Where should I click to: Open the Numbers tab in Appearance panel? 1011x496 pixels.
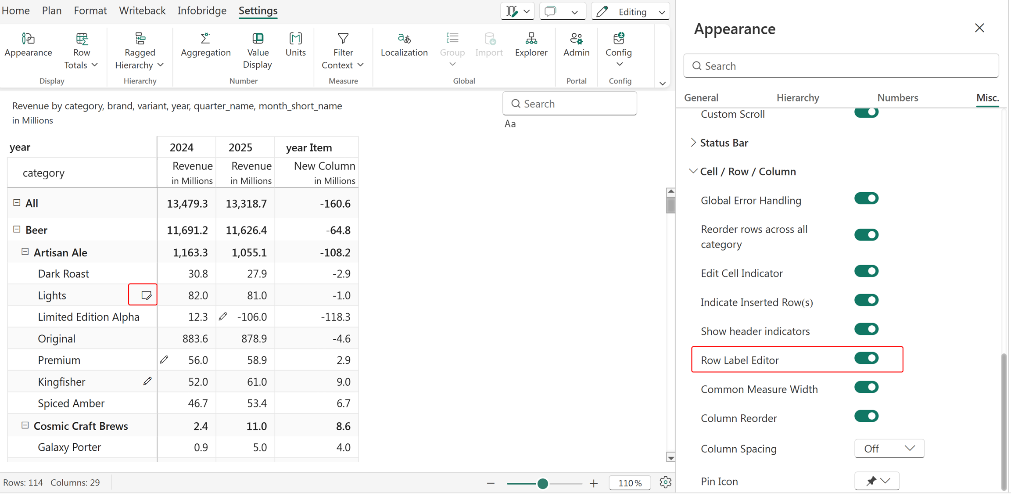point(897,97)
